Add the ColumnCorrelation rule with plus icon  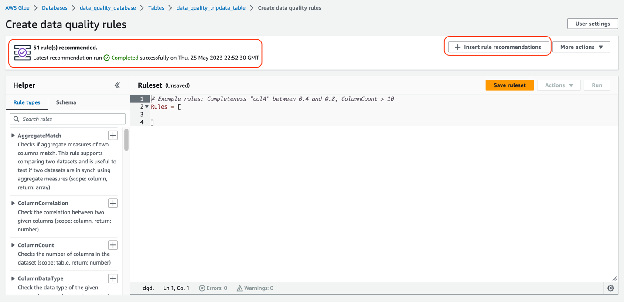(x=113, y=203)
